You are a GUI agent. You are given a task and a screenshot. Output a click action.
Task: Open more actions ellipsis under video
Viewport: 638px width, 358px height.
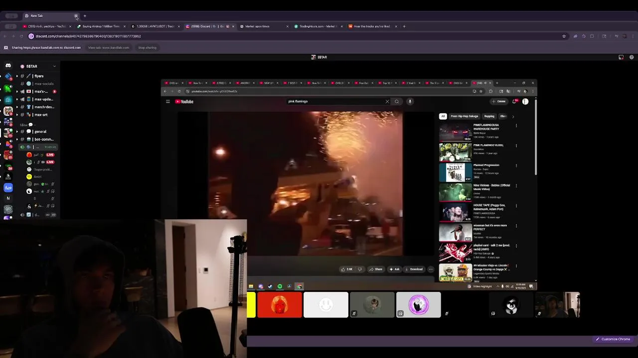(431, 269)
